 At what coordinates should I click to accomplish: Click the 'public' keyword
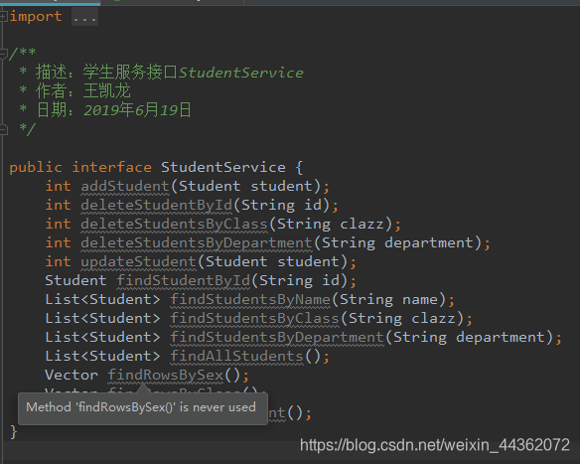(x=36, y=168)
